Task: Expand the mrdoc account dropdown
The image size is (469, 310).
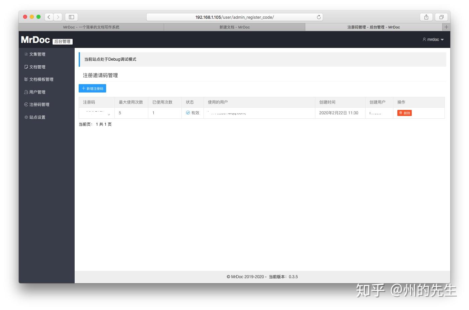Action: [434, 39]
